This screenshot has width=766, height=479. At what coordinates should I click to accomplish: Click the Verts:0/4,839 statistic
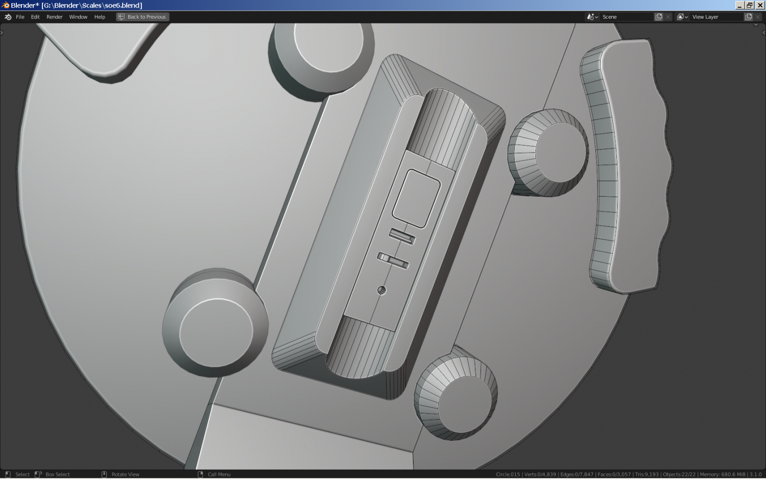tap(540, 474)
